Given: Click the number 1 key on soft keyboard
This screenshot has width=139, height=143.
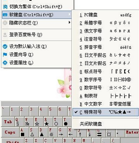Looking at the screenshot, I should [x=14, y=111].
